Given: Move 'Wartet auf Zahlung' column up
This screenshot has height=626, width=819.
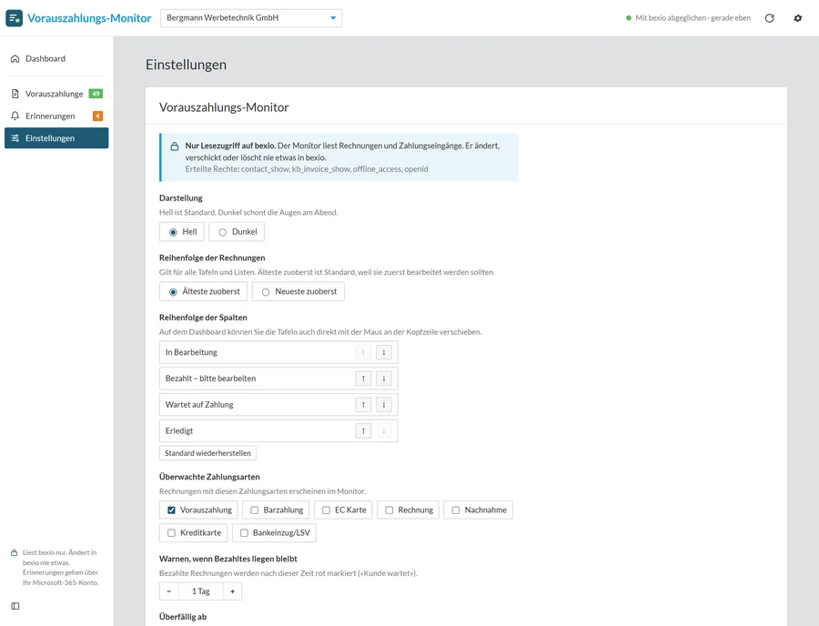Looking at the screenshot, I should 363,405.
